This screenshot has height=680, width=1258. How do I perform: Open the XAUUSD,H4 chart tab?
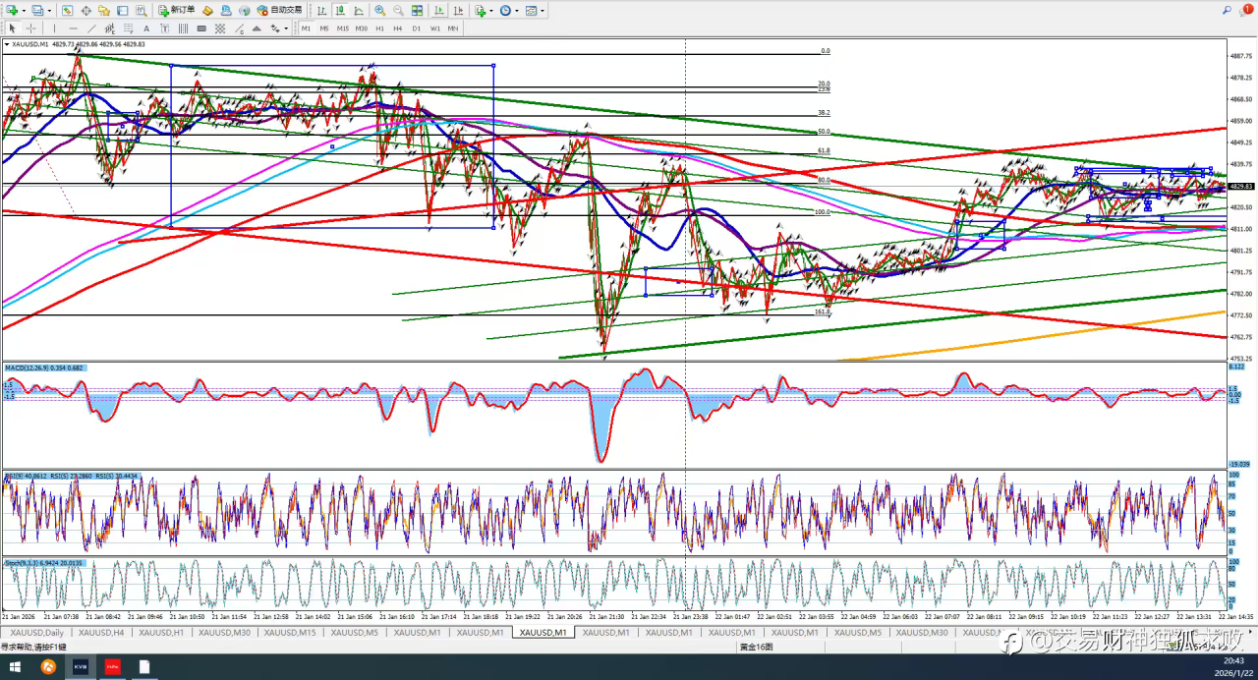point(101,633)
